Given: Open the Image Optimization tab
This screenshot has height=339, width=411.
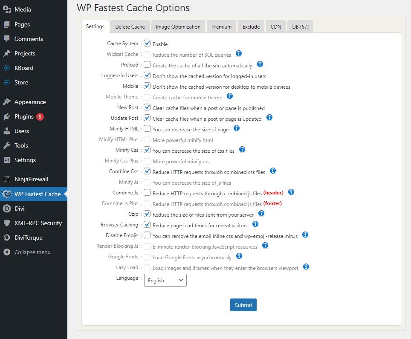Looking at the screenshot, I should 178,27.
